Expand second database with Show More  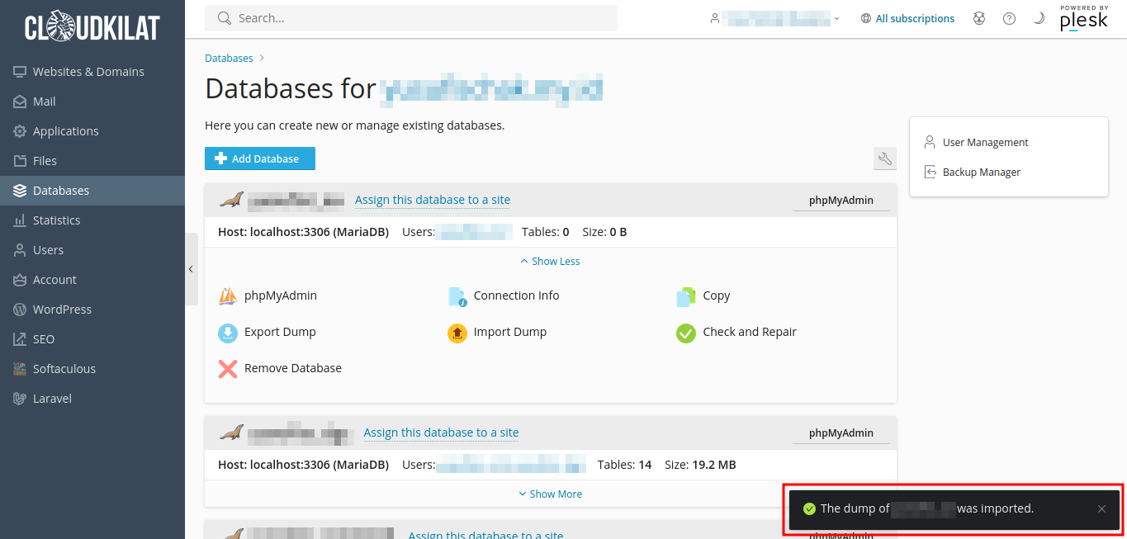point(550,494)
